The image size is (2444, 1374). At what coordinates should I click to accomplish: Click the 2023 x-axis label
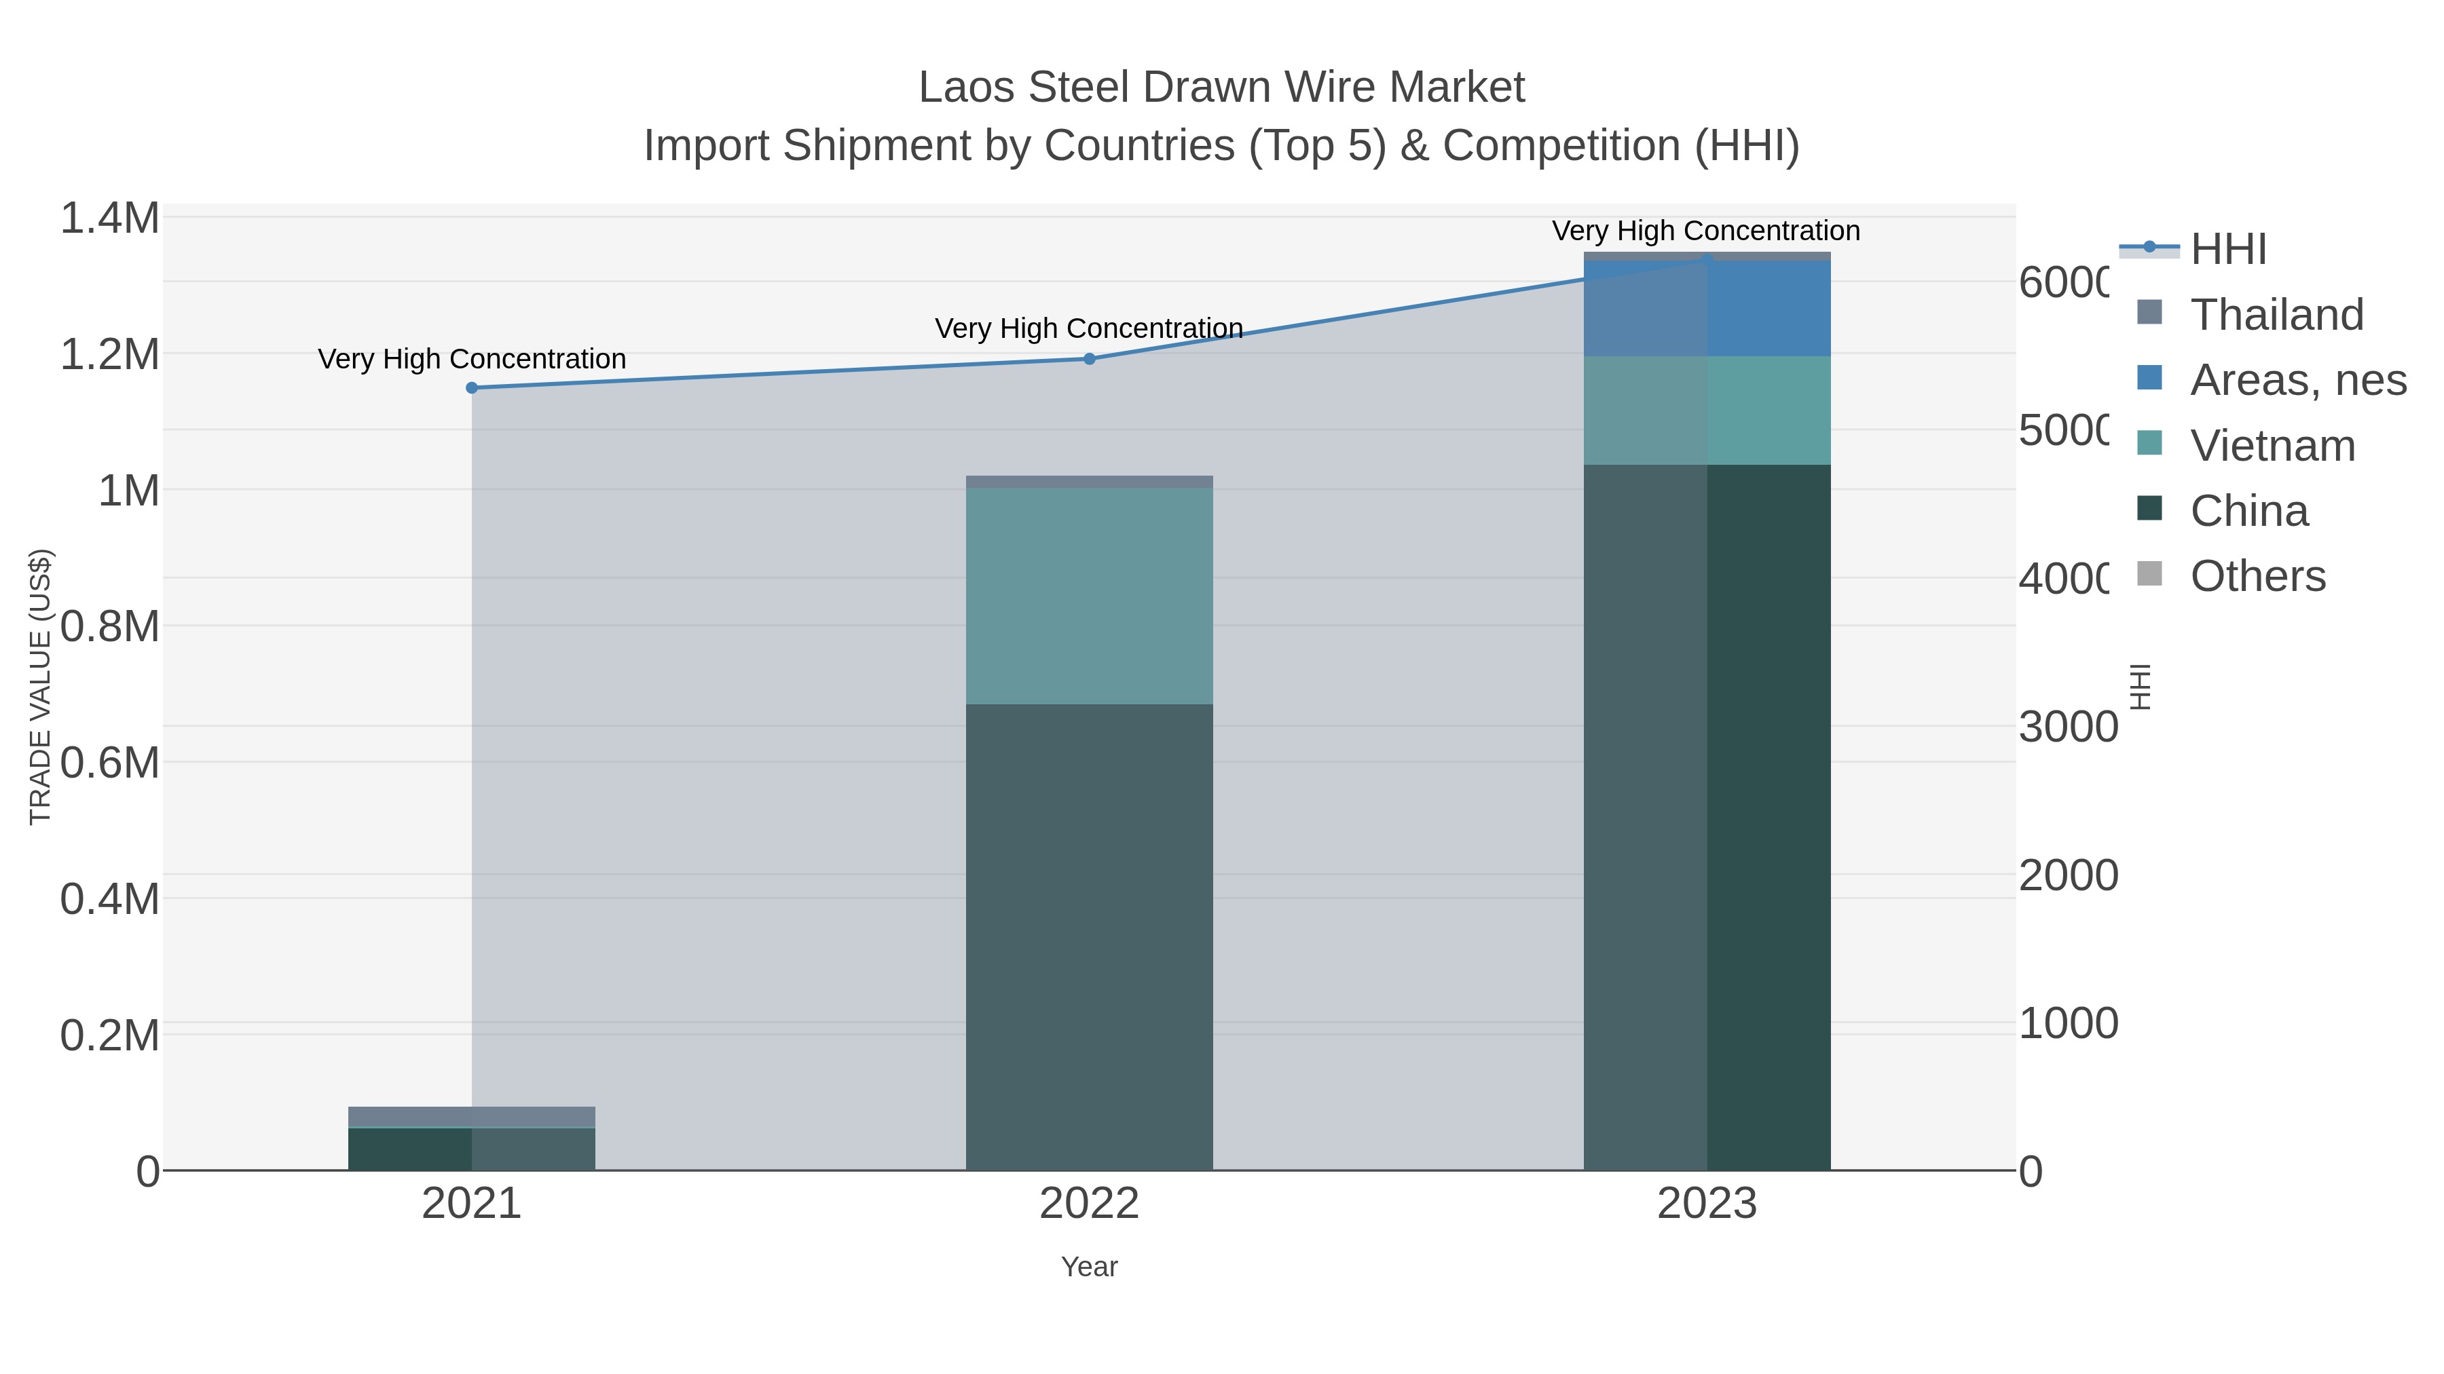[x=1707, y=1204]
